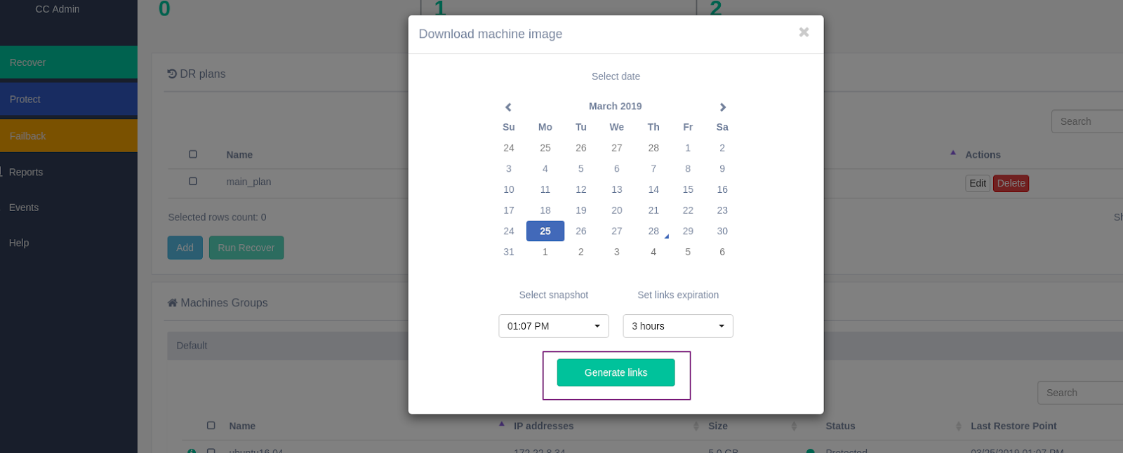The height and width of the screenshot is (453, 1123).
Task: Select March 28 in the calendar
Action: pos(653,231)
